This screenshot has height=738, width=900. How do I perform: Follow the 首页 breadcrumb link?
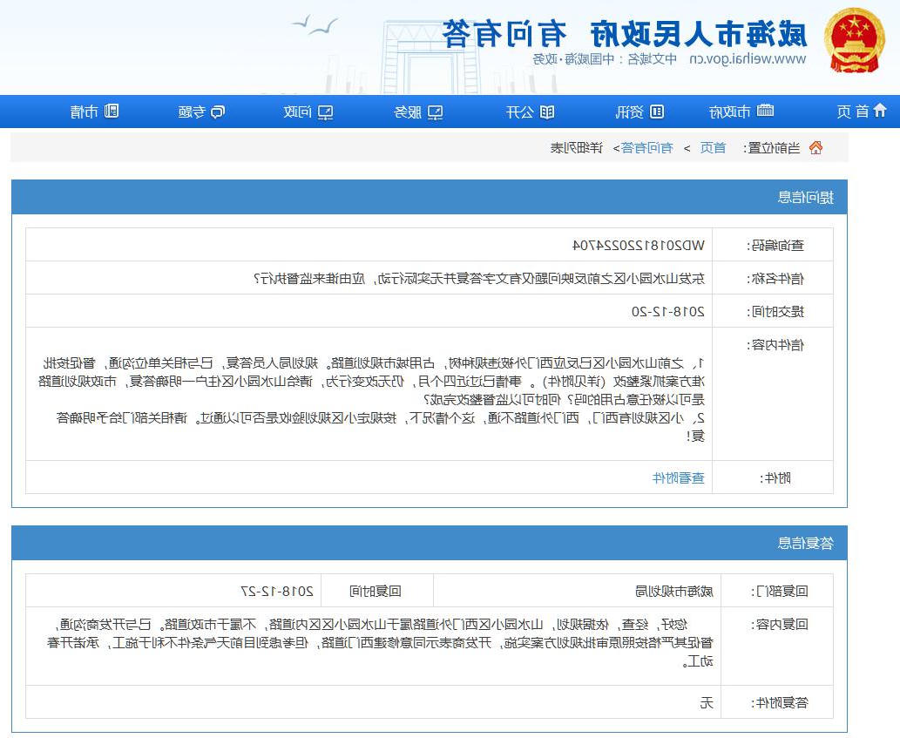tap(713, 148)
